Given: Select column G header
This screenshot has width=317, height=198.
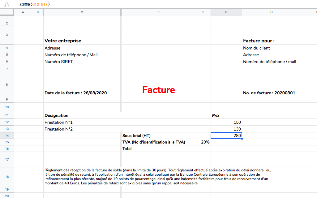Looking at the screenshot, I should pyautogui.click(x=226, y=12).
